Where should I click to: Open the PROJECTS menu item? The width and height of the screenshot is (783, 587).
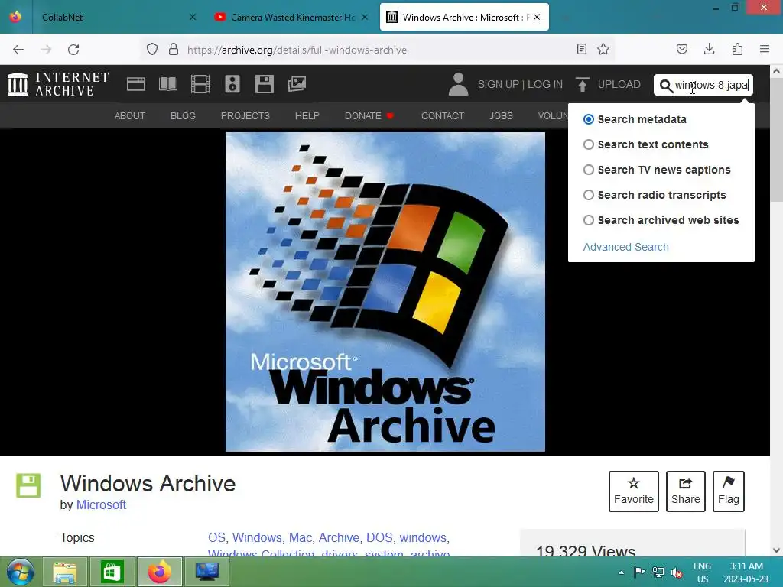click(x=245, y=116)
